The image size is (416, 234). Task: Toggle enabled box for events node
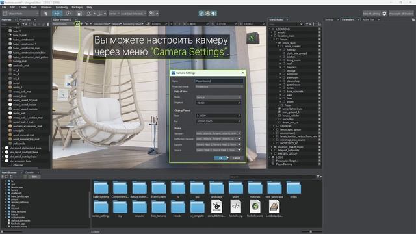click(319, 32)
